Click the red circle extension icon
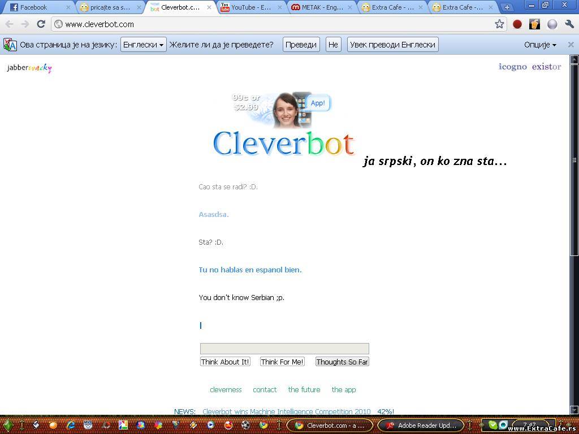Screen dimensions: 579x434 [x=517, y=24]
